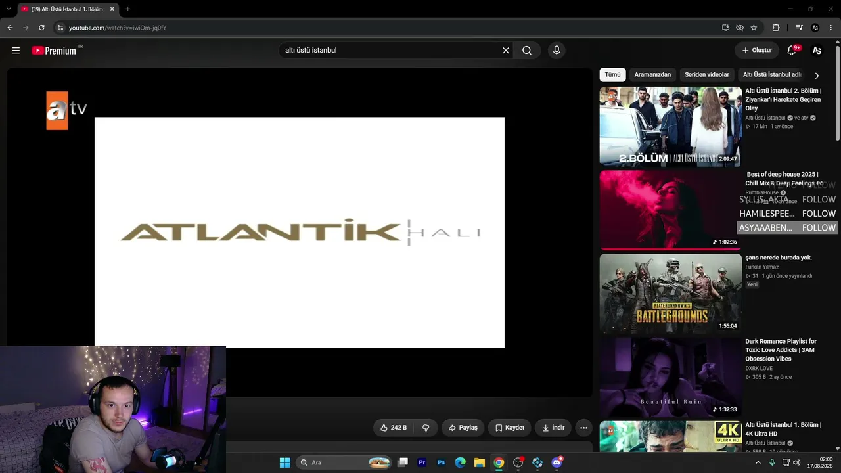Launch Photoshop from the taskbar
This screenshot has width=841, height=473.
pyautogui.click(x=442, y=462)
